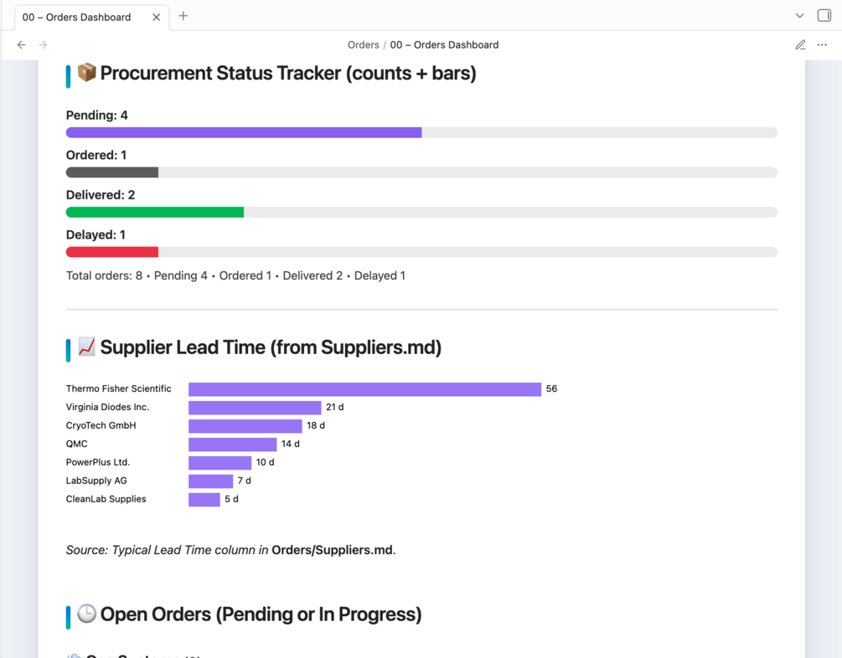The image size is (842, 658).
Task: Click the purple Pending progress bar
Action: [x=244, y=132]
